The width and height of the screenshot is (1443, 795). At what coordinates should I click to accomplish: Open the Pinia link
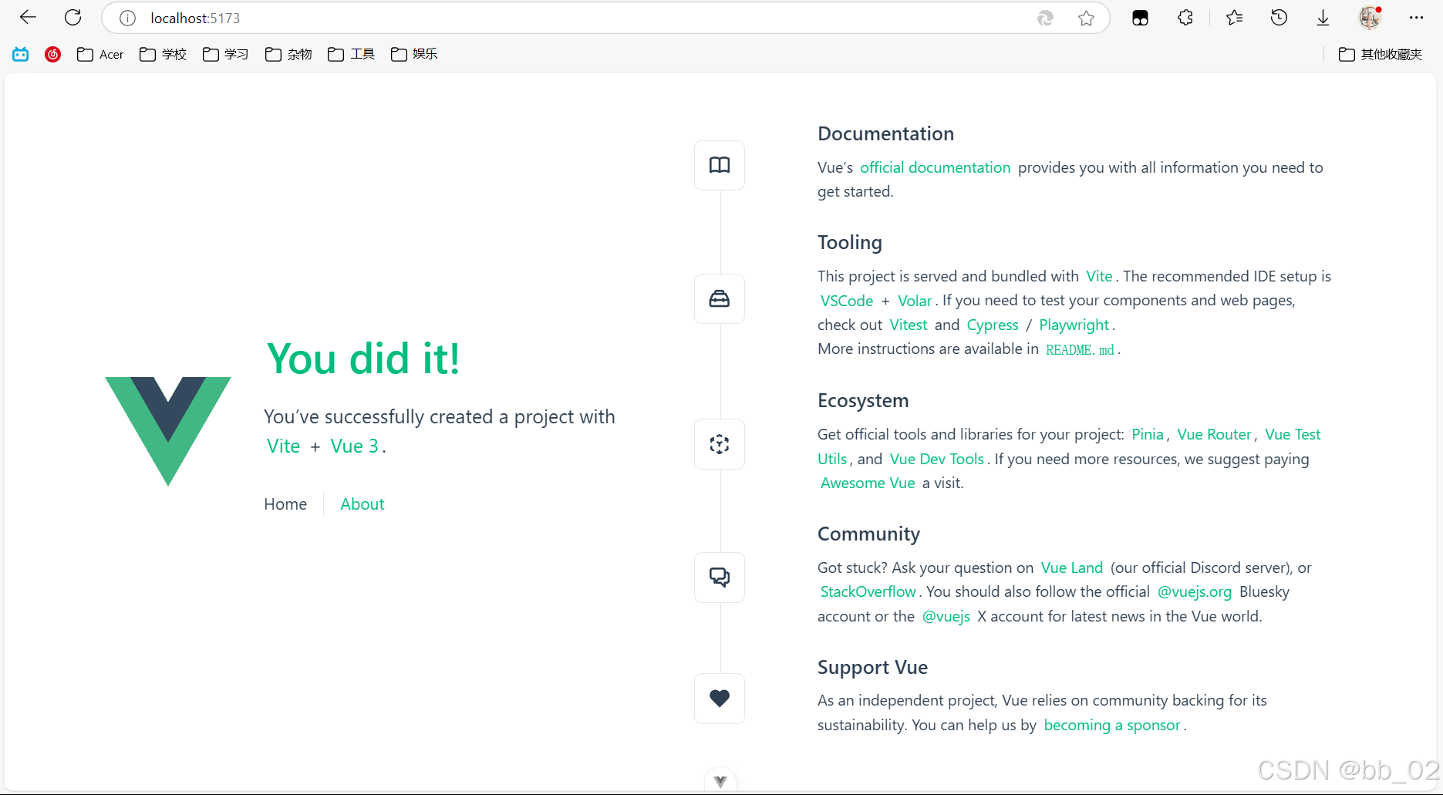(x=1148, y=435)
